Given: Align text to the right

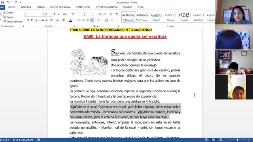Looking at the screenshot, I should [x=87, y=20].
